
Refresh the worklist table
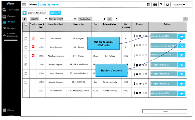pos(185,19)
